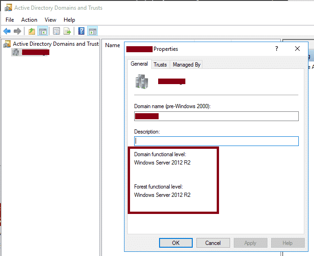Open the Help menu

click(x=69, y=20)
